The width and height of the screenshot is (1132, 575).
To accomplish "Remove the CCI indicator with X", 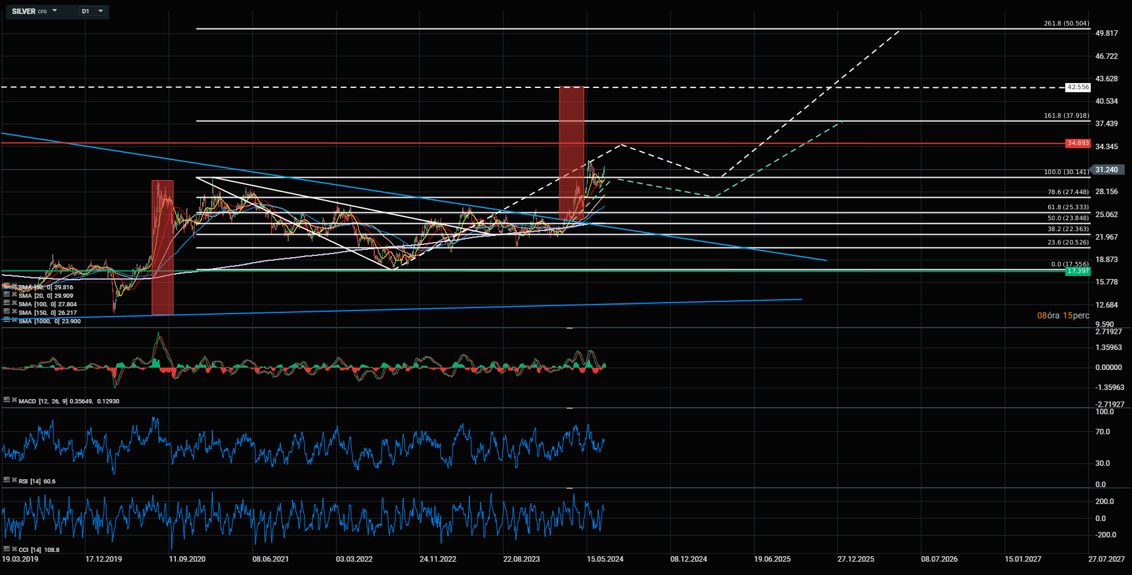I will tap(14, 548).
